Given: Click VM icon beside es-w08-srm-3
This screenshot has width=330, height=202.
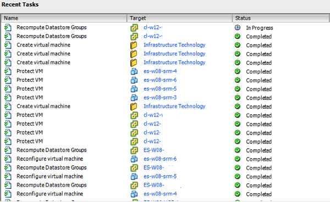Looking at the screenshot, I should tap(134, 98).
